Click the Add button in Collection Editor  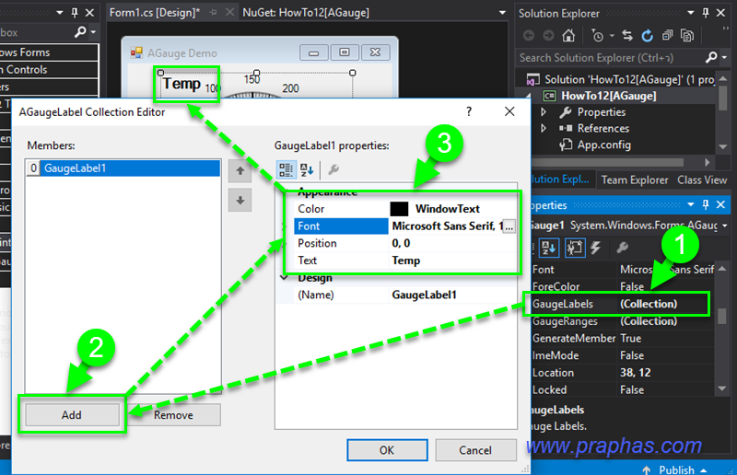click(72, 414)
